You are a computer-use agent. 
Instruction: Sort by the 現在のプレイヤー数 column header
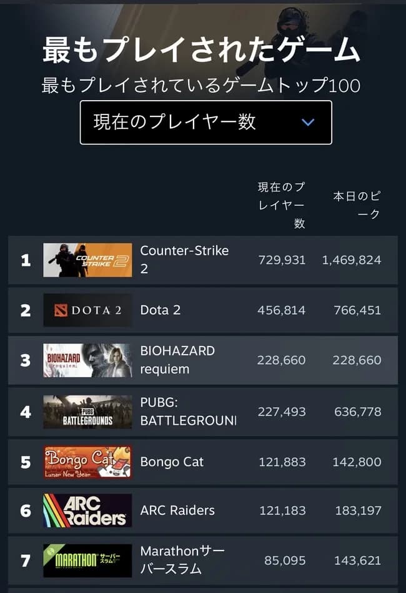(x=282, y=205)
